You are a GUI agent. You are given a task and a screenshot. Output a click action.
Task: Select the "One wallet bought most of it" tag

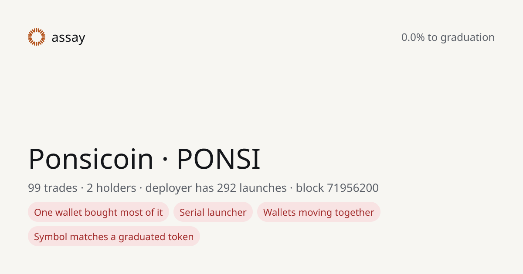click(x=98, y=212)
